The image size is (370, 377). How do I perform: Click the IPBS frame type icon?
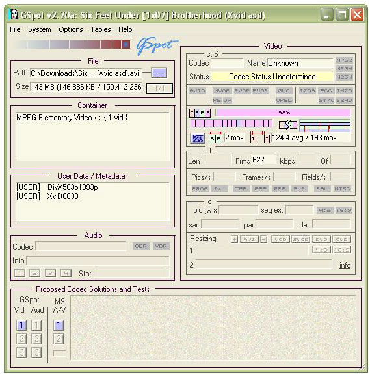tap(200, 112)
